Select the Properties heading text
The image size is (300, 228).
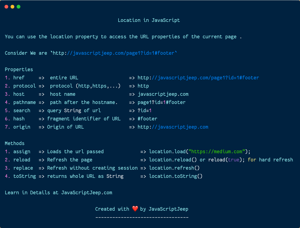click(19, 69)
